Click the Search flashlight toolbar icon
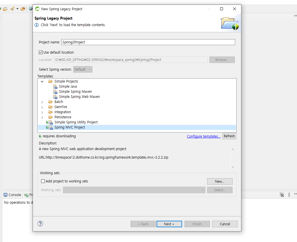 [12, 9]
